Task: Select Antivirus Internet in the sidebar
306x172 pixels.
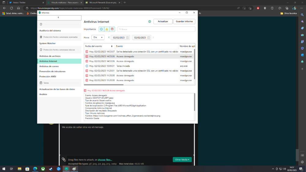Action: (59, 61)
